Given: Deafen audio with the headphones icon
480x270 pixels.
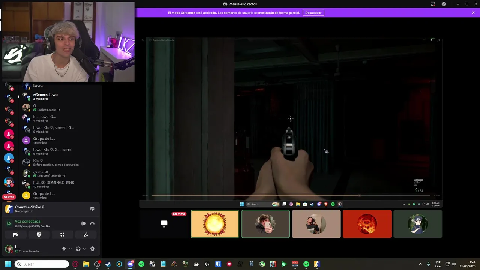Looking at the screenshot, I should (78, 249).
